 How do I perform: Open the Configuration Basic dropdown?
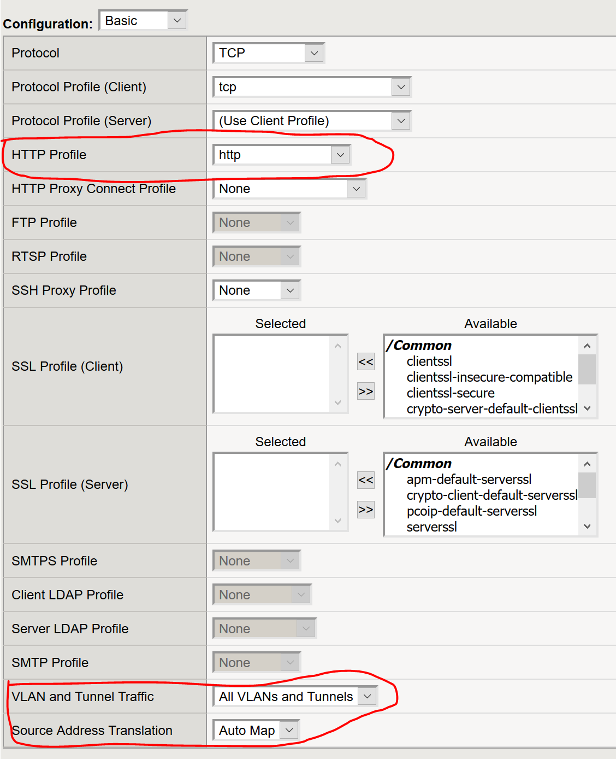[x=143, y=21]
